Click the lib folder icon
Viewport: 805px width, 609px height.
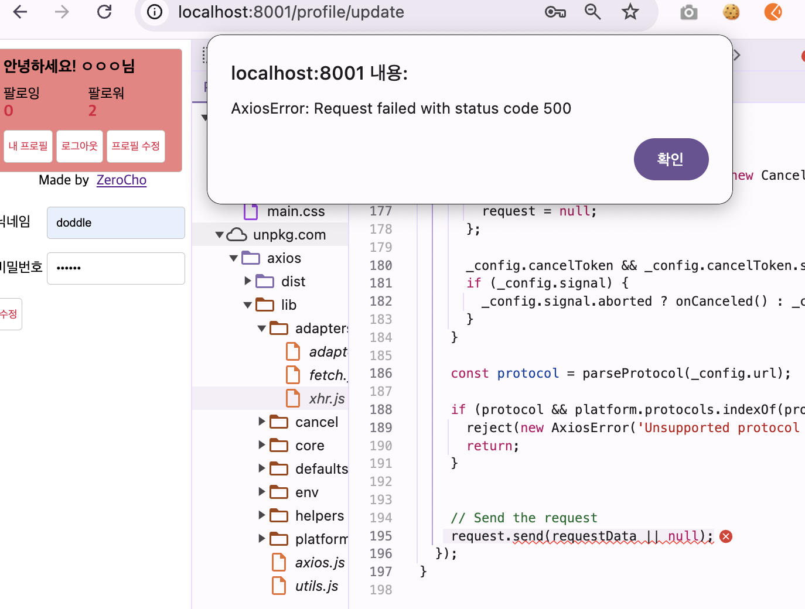click(265, 305)
